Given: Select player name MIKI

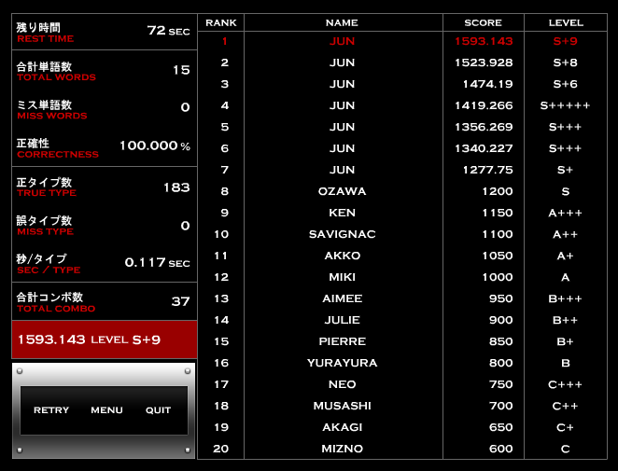Looking at the screenshot, I should click(x=342, y=277).
